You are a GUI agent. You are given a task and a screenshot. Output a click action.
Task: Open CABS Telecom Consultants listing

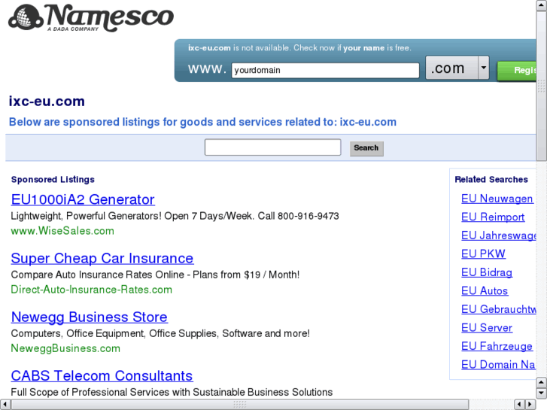click(102, 376)
